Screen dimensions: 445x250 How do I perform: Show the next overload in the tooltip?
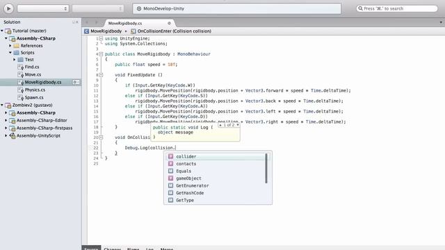point(238,125)
